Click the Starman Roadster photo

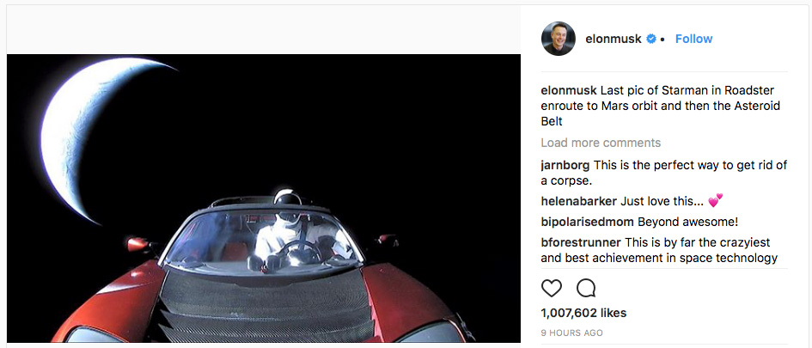coord(264,198)
